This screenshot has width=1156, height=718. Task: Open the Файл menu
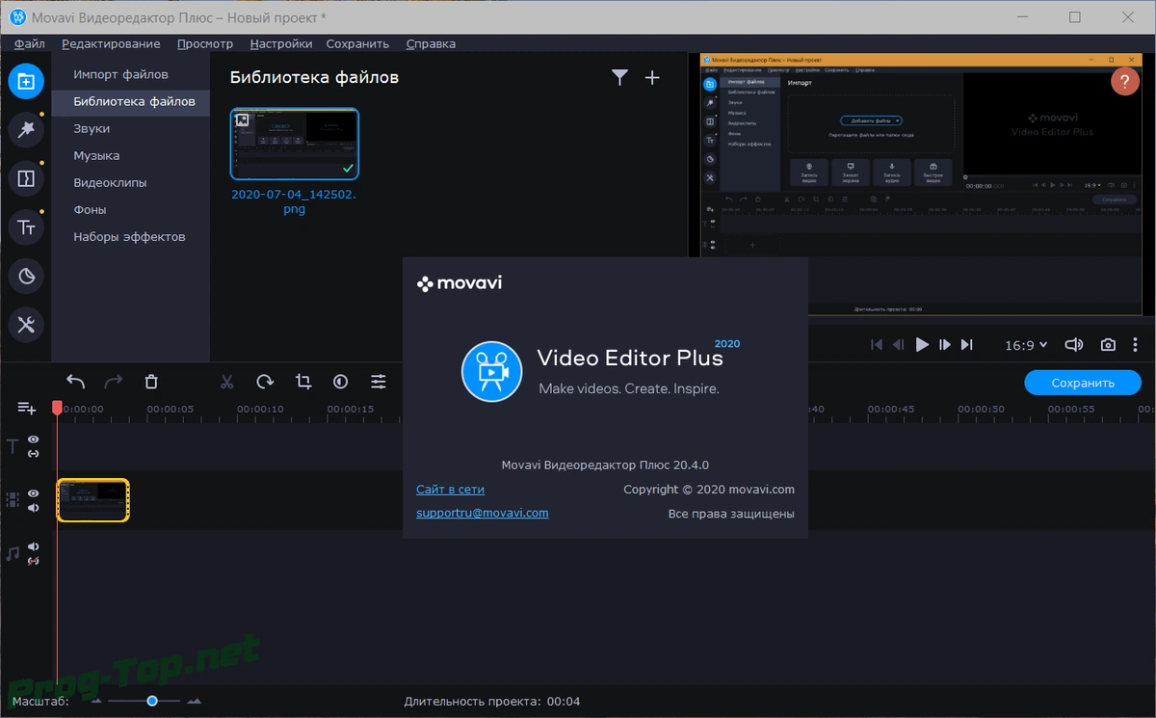[x=30, y=43]
